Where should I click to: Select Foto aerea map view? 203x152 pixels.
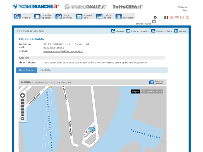pyautogui.click(x=148, y=91)
